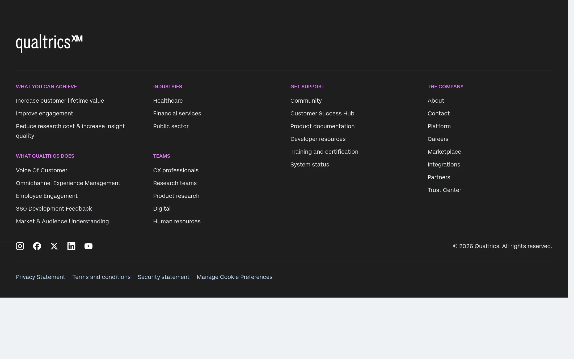Image resolution: width=574 pixels, height=359 pixels.
Task: Visit the Careers page
Action: 438,139
